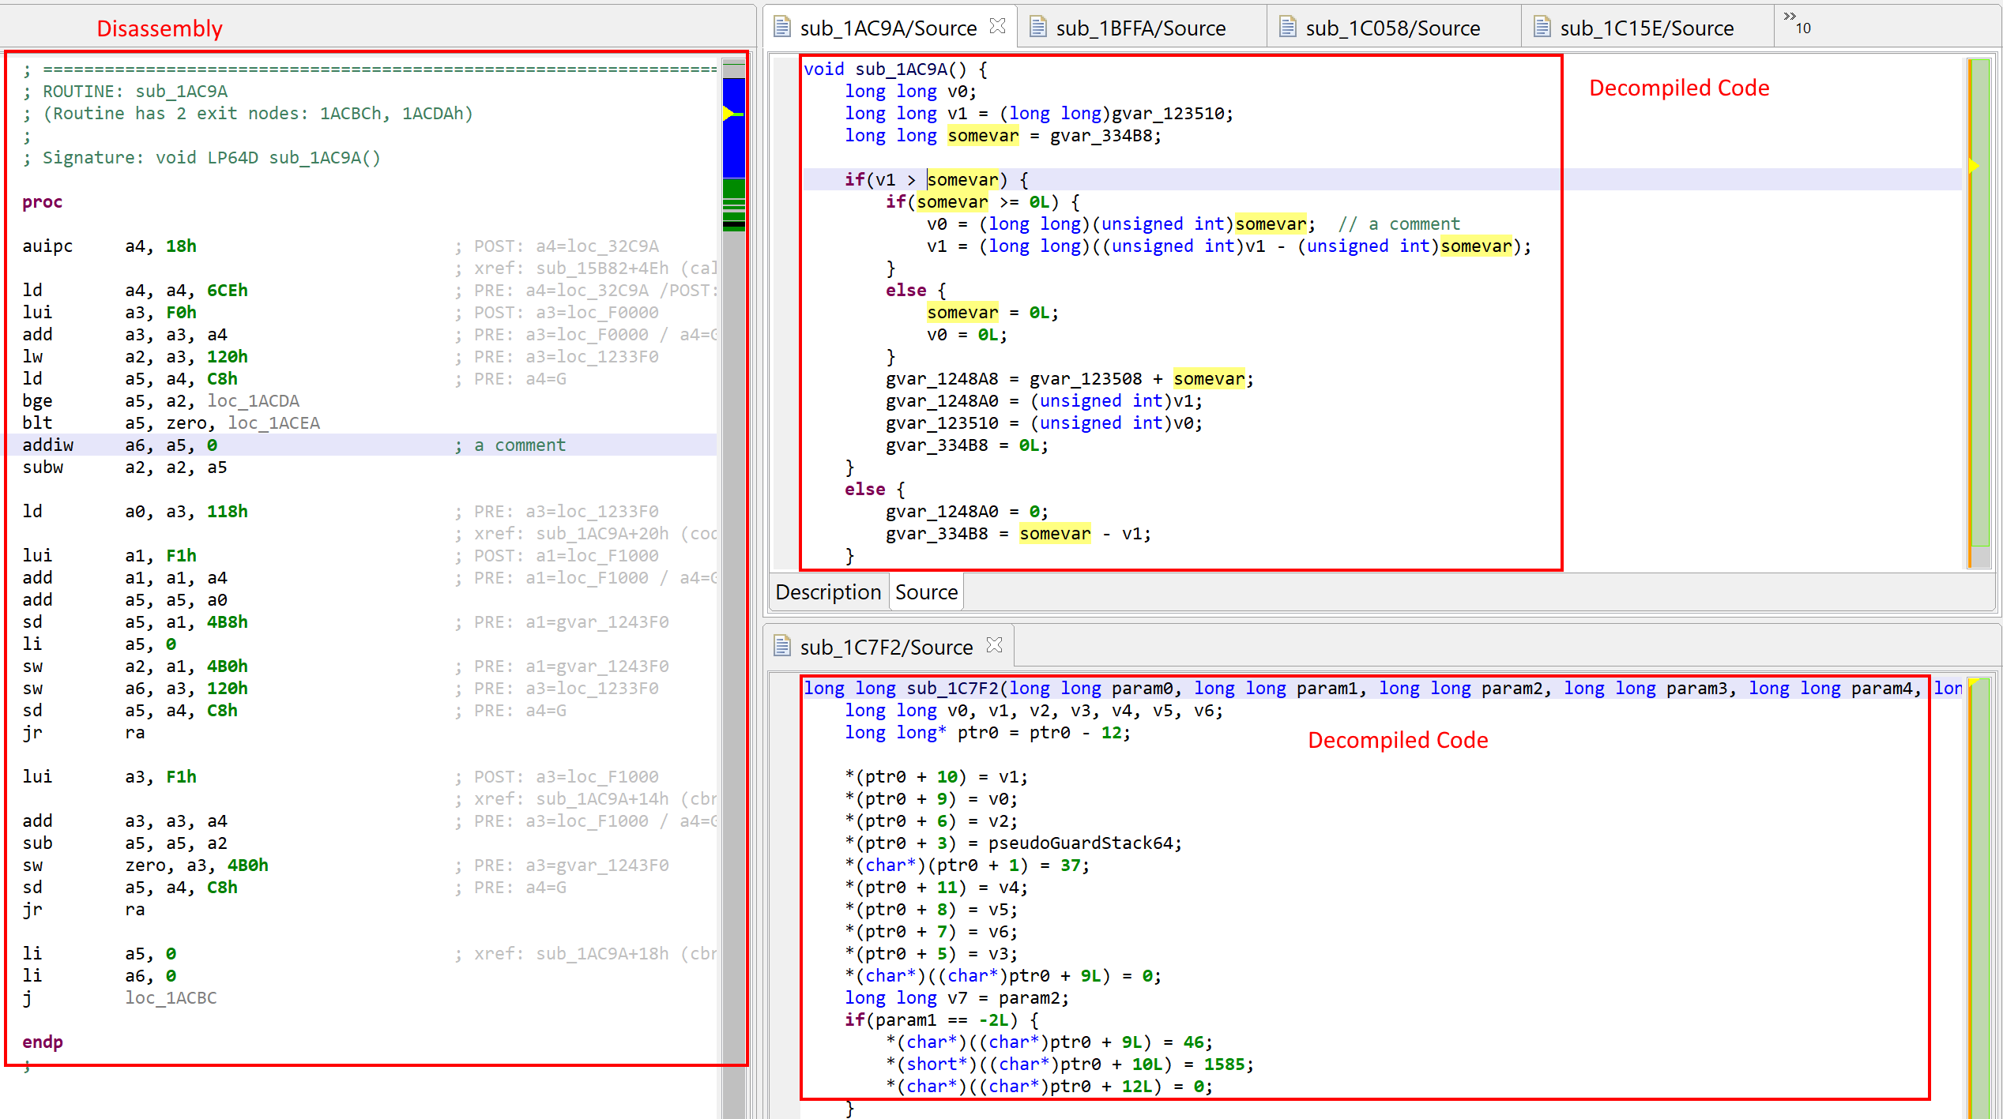Switch to the sub_1BFFA/Source tab
The width and height of the screenshot is (2003, 1119).
pos(1140,27)
